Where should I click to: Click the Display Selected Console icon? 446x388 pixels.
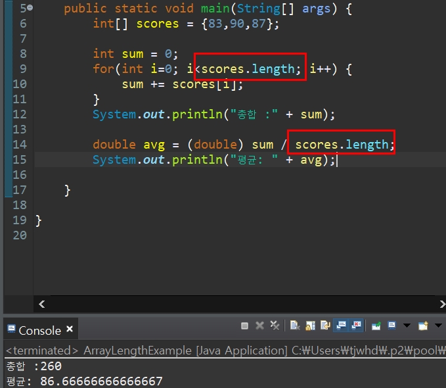(x=391, y=326)
